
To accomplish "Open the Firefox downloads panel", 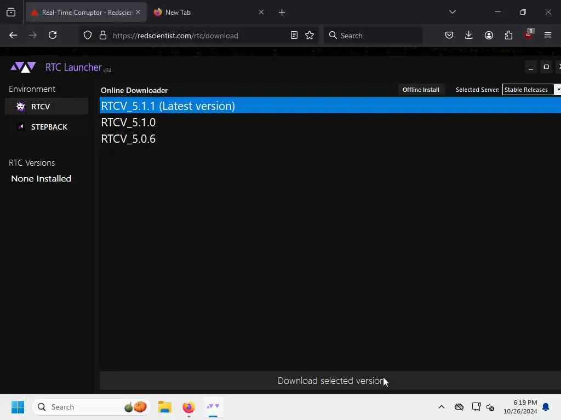I will click(469, 36).
